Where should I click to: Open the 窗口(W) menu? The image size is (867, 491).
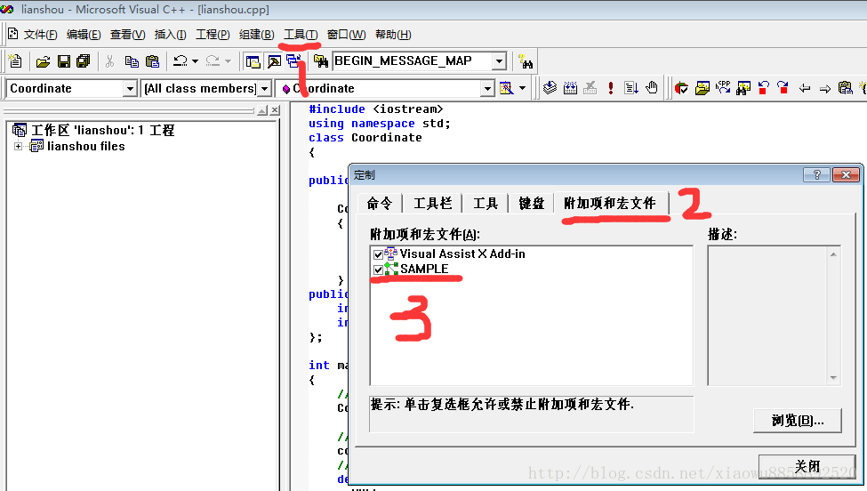click(x=346, y=35)
